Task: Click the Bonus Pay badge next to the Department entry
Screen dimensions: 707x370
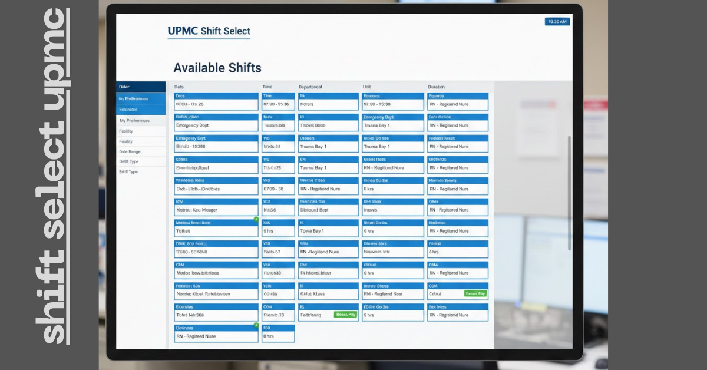Action: point(345,315)
